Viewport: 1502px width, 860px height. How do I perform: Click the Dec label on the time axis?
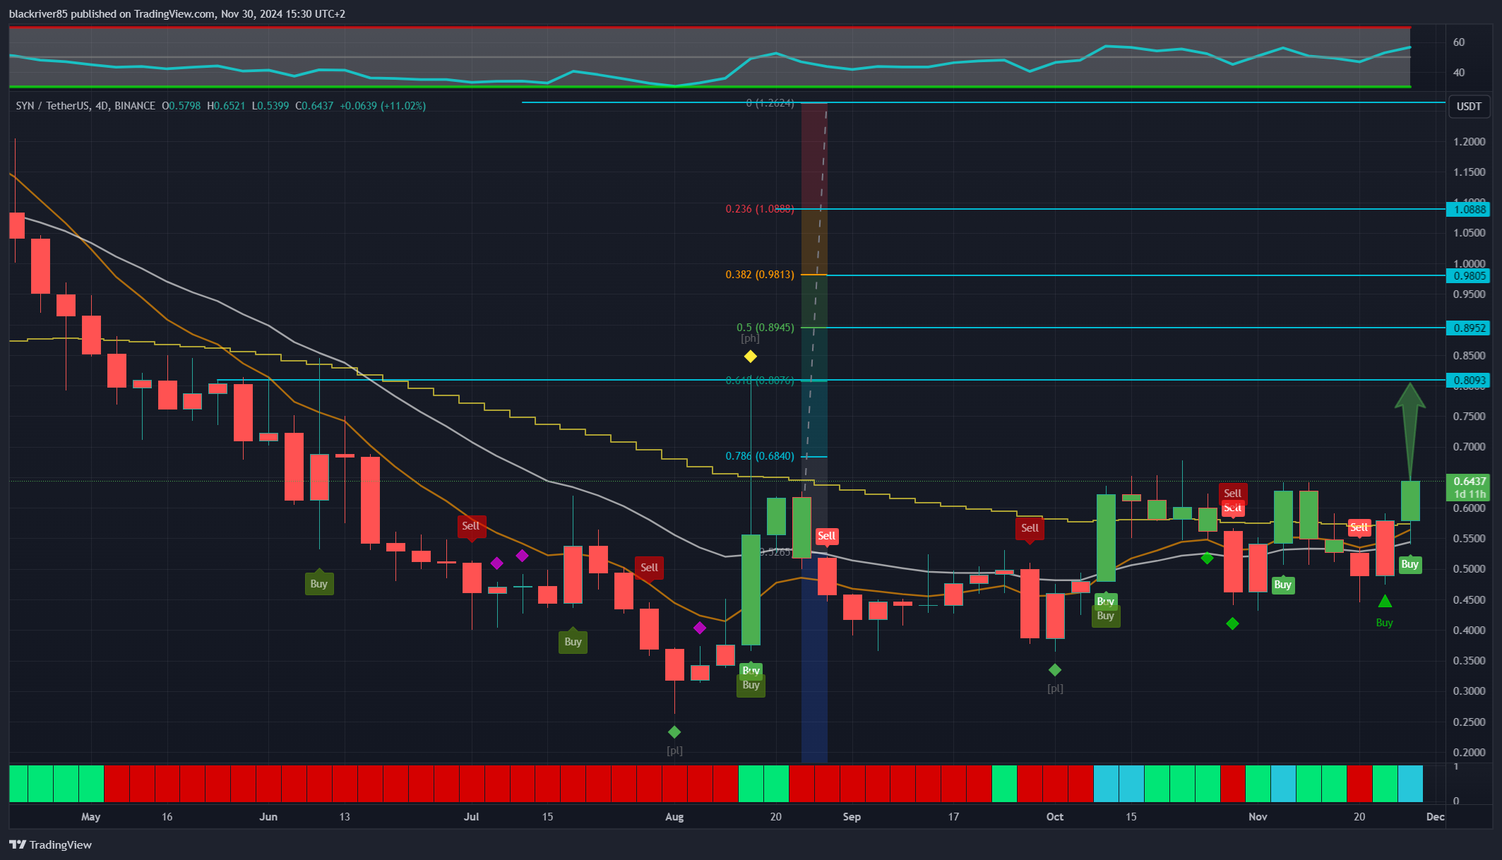[x=1435, y=817]
